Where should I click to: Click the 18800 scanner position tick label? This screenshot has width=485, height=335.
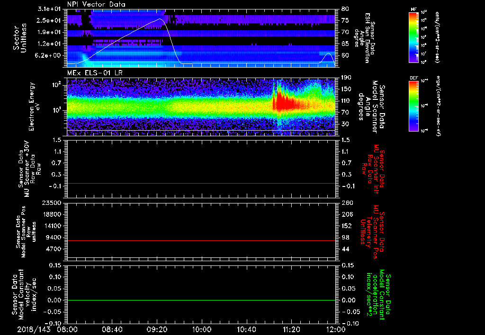[x=52, y=214]
